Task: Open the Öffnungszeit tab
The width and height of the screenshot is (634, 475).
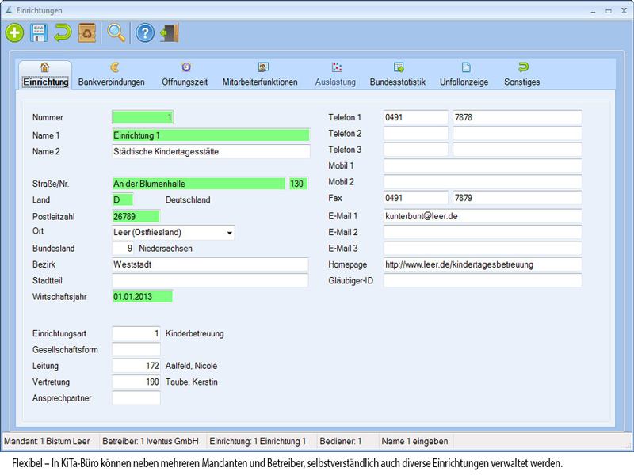Action: 185,75
